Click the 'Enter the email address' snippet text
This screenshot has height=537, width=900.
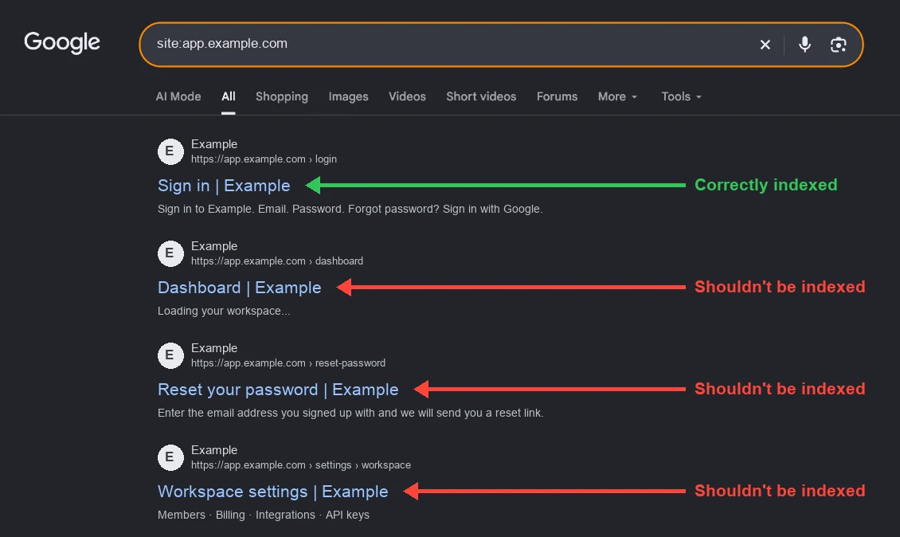(x=350, y=413)
